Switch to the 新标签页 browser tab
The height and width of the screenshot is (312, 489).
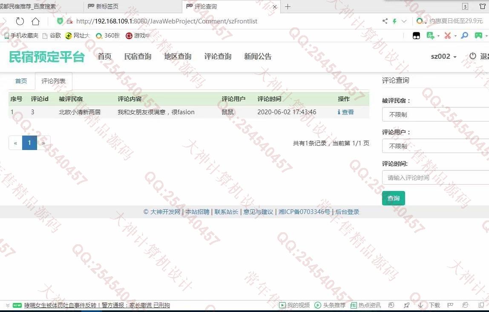point(107,6)
